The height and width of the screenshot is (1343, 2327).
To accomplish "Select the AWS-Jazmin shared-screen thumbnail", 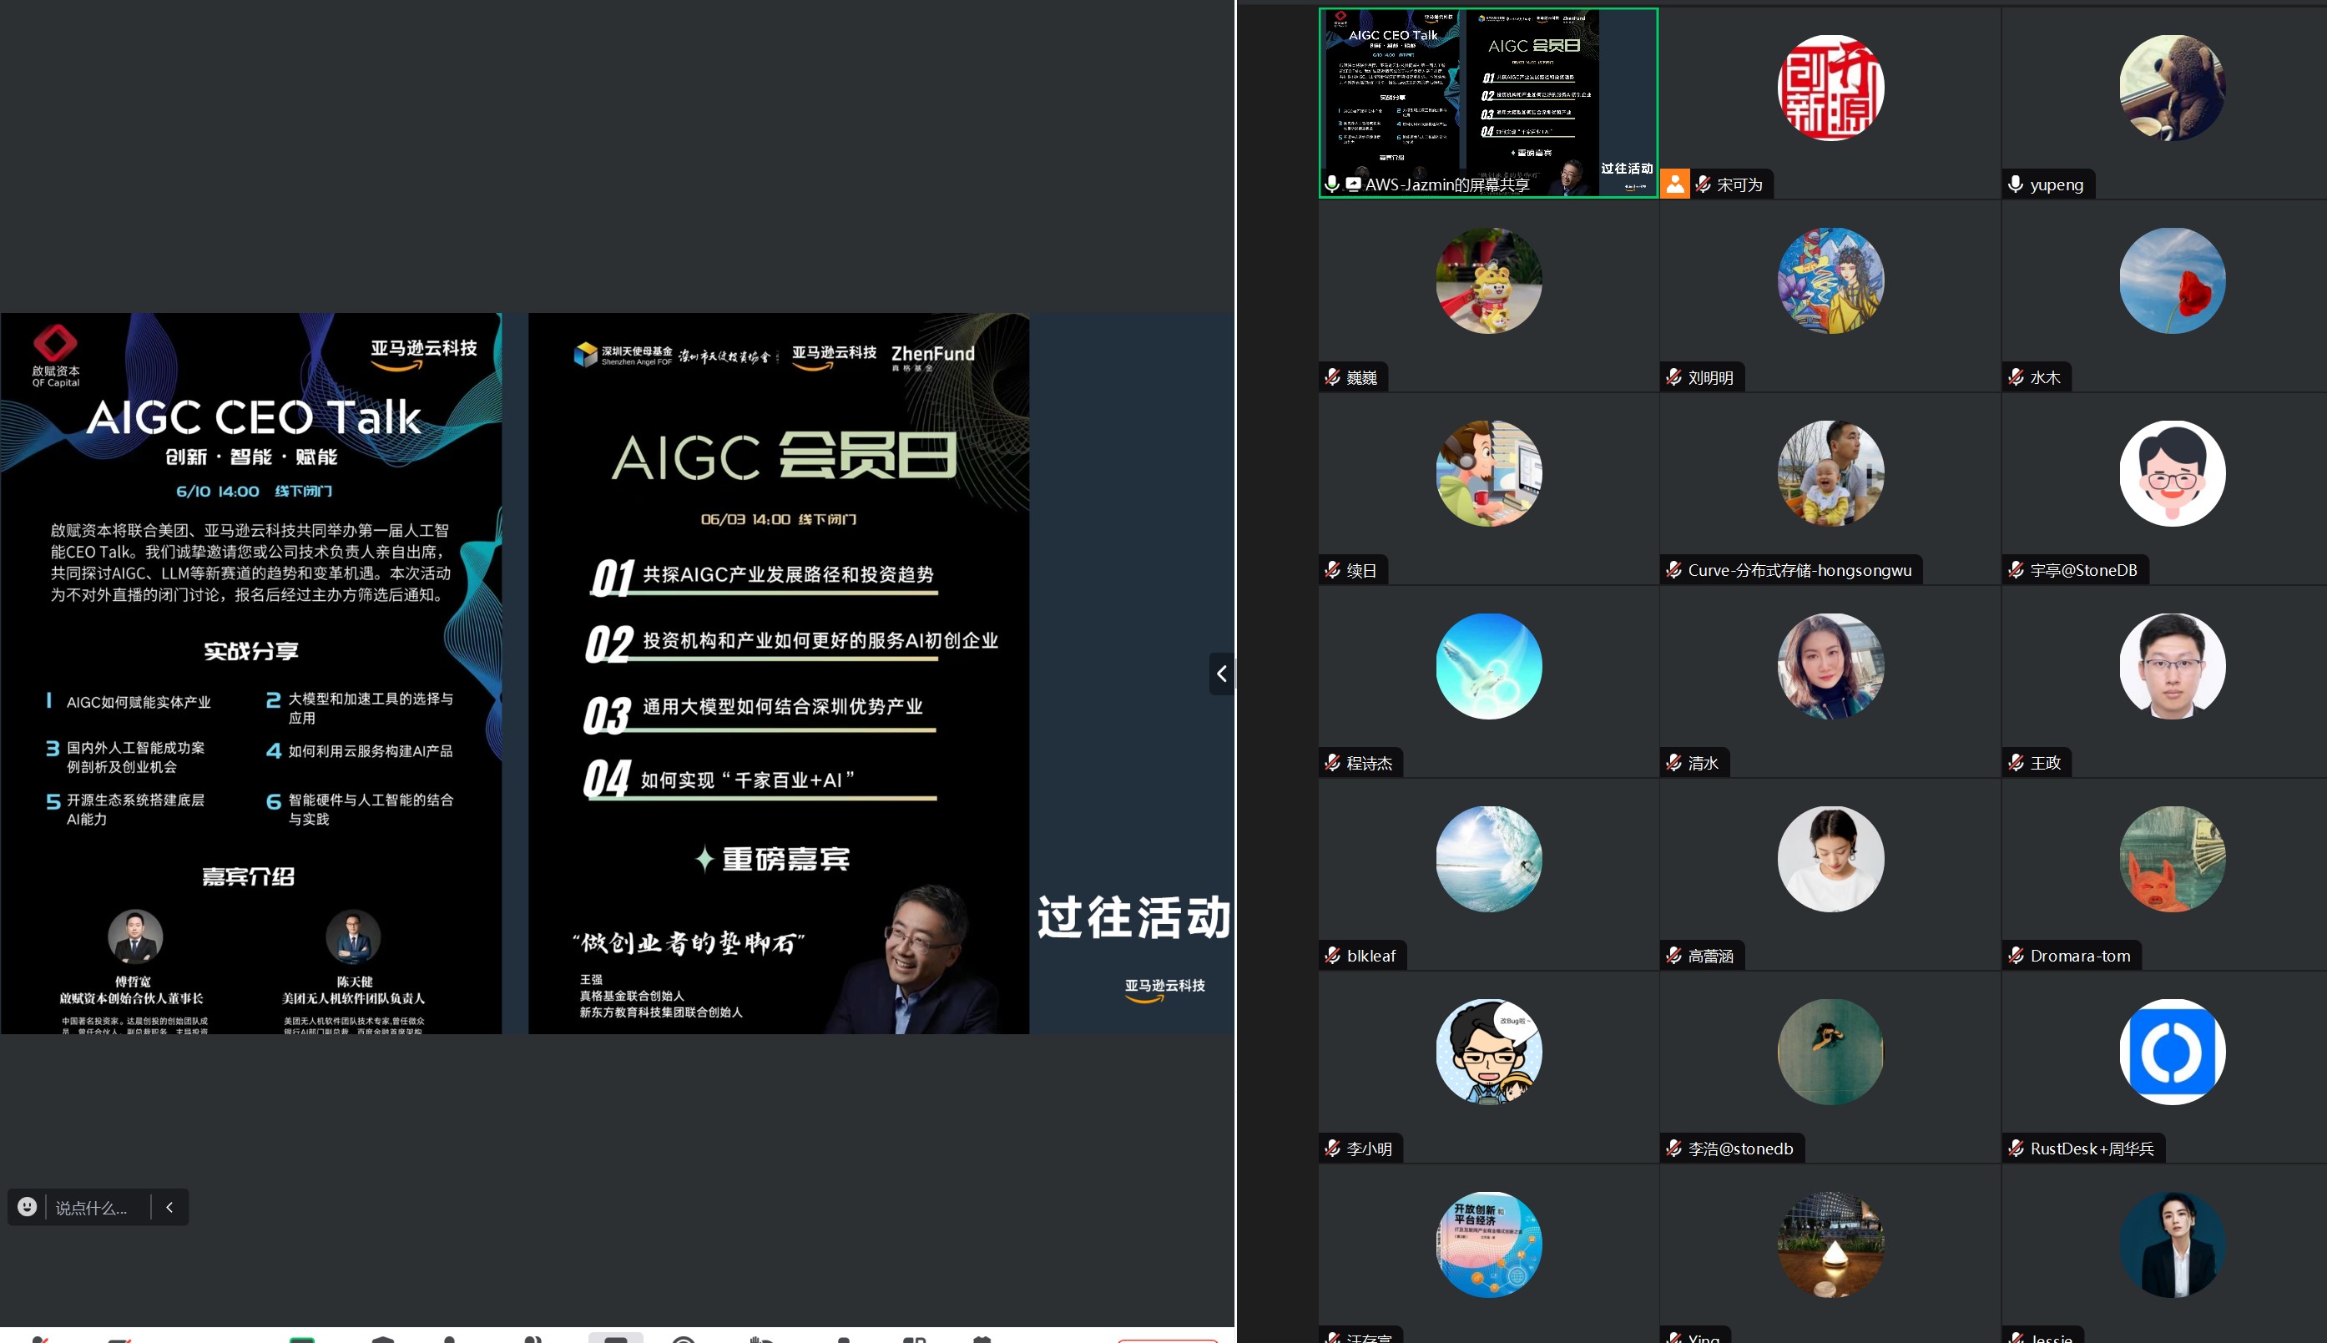I will coord(1489,103).
